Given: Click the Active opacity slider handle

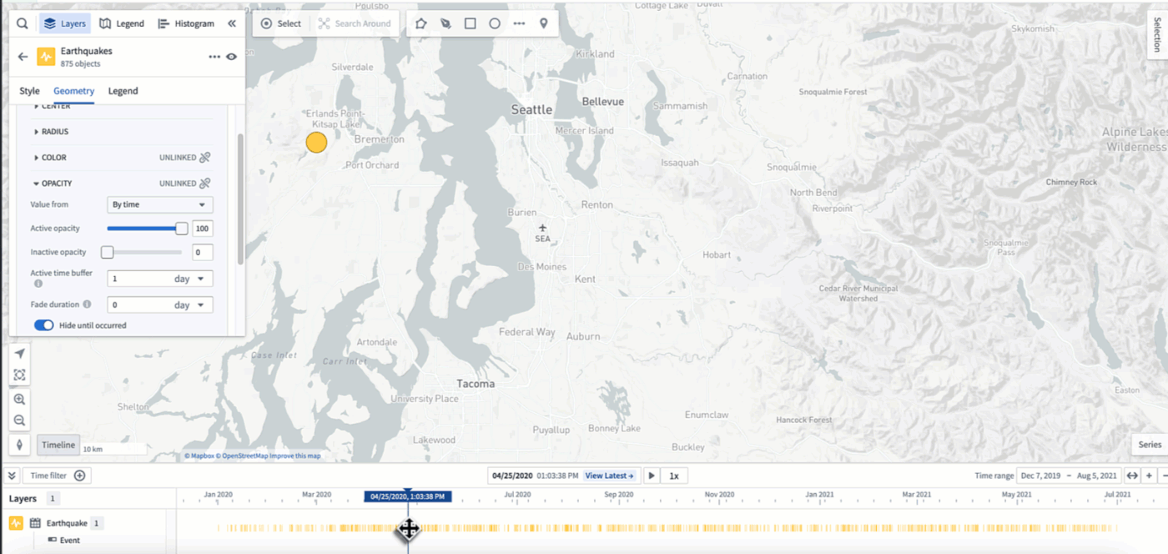Looking at the screenshot, I should (x=182, y=229).
